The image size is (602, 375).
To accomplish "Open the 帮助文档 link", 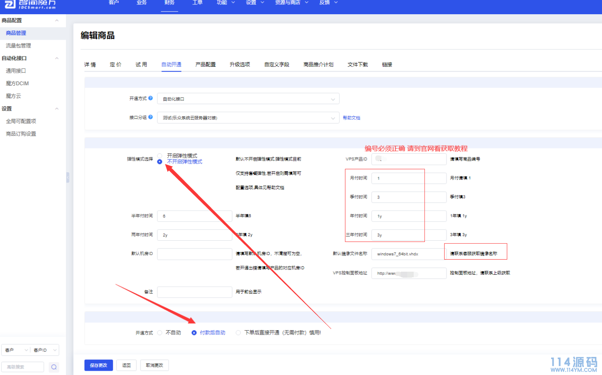I will tap(352, 118).
